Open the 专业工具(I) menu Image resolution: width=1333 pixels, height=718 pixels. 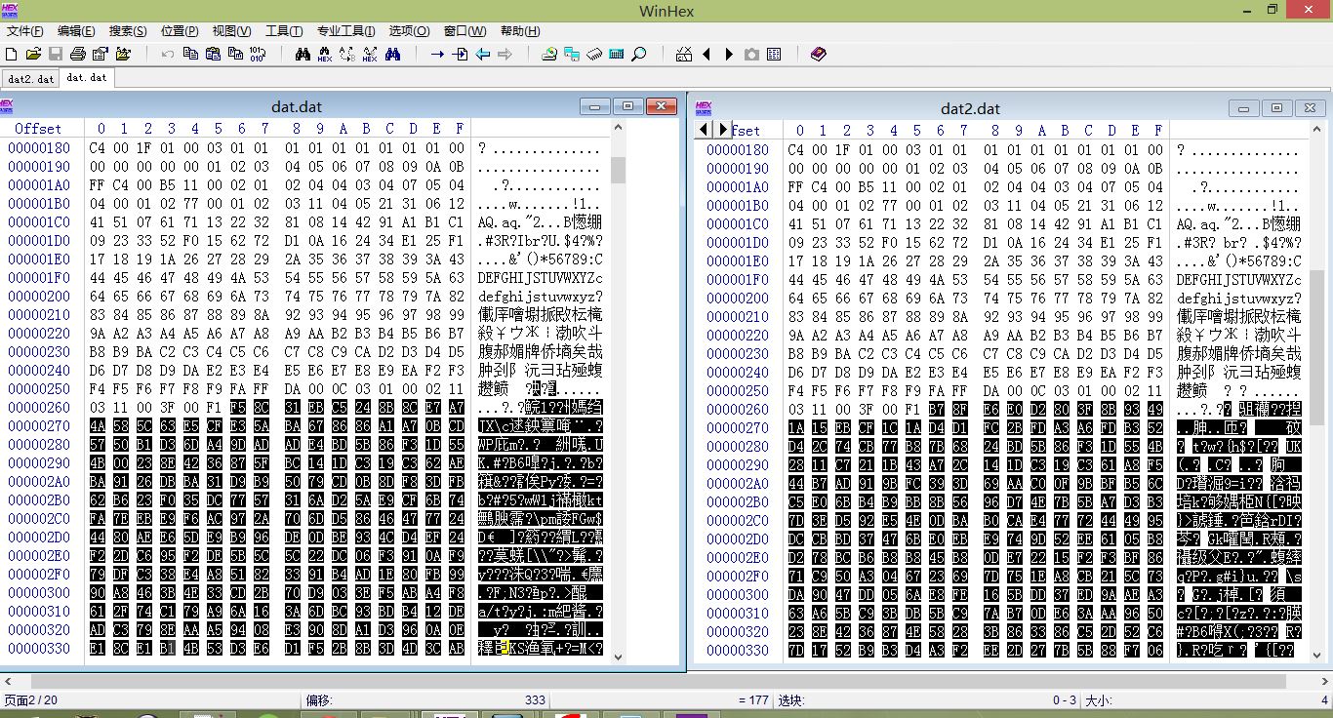[x=346, y=31]
